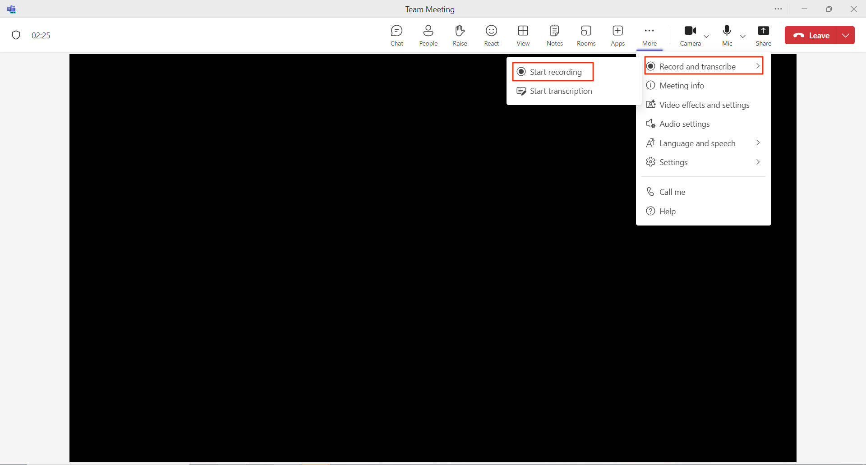This screenshot has height=465, width=866.
Task: Open Video effects and settings
Action: pos(704,105)
